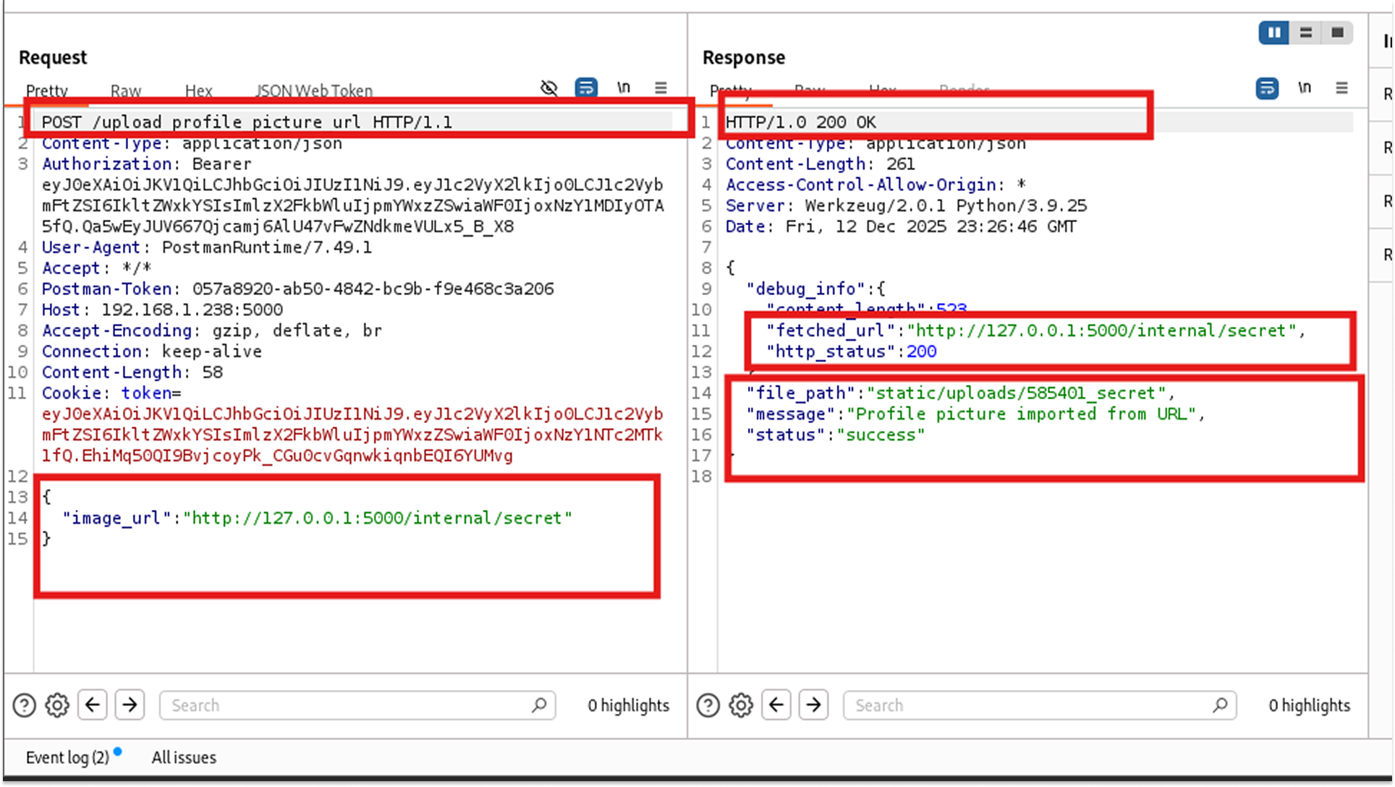Click the back navigation arrow under the response
The image size is (1395, 787).
pyautogui.click(x=776, y=705)
